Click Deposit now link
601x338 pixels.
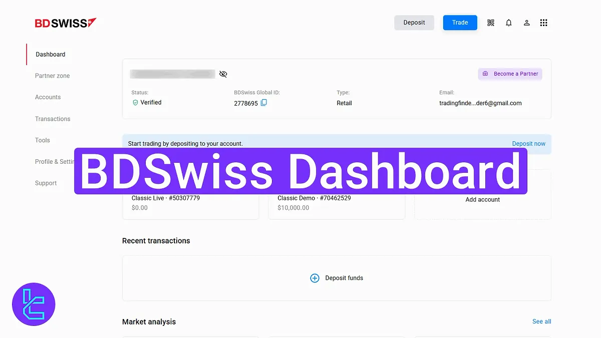(529, 144)
